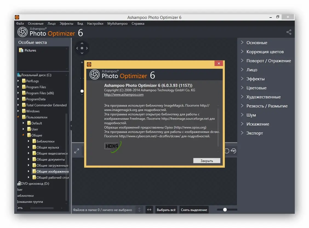Expand the Цветовые section

coord(242,88)
